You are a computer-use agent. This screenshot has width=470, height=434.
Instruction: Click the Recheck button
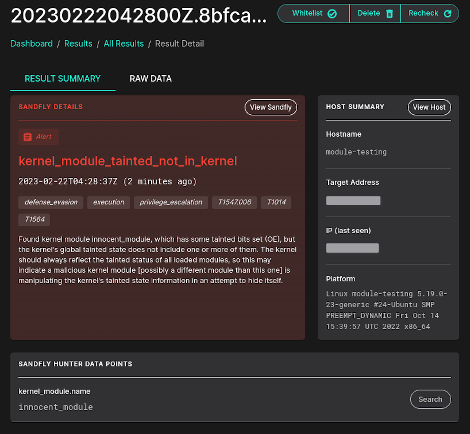click(x=429, y=13)
